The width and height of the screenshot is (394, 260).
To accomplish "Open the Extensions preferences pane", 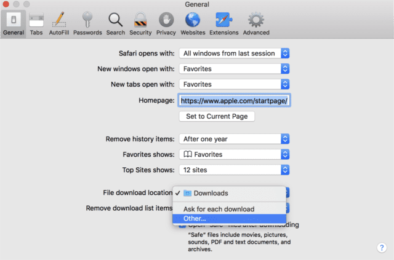I will click(223, 23).
